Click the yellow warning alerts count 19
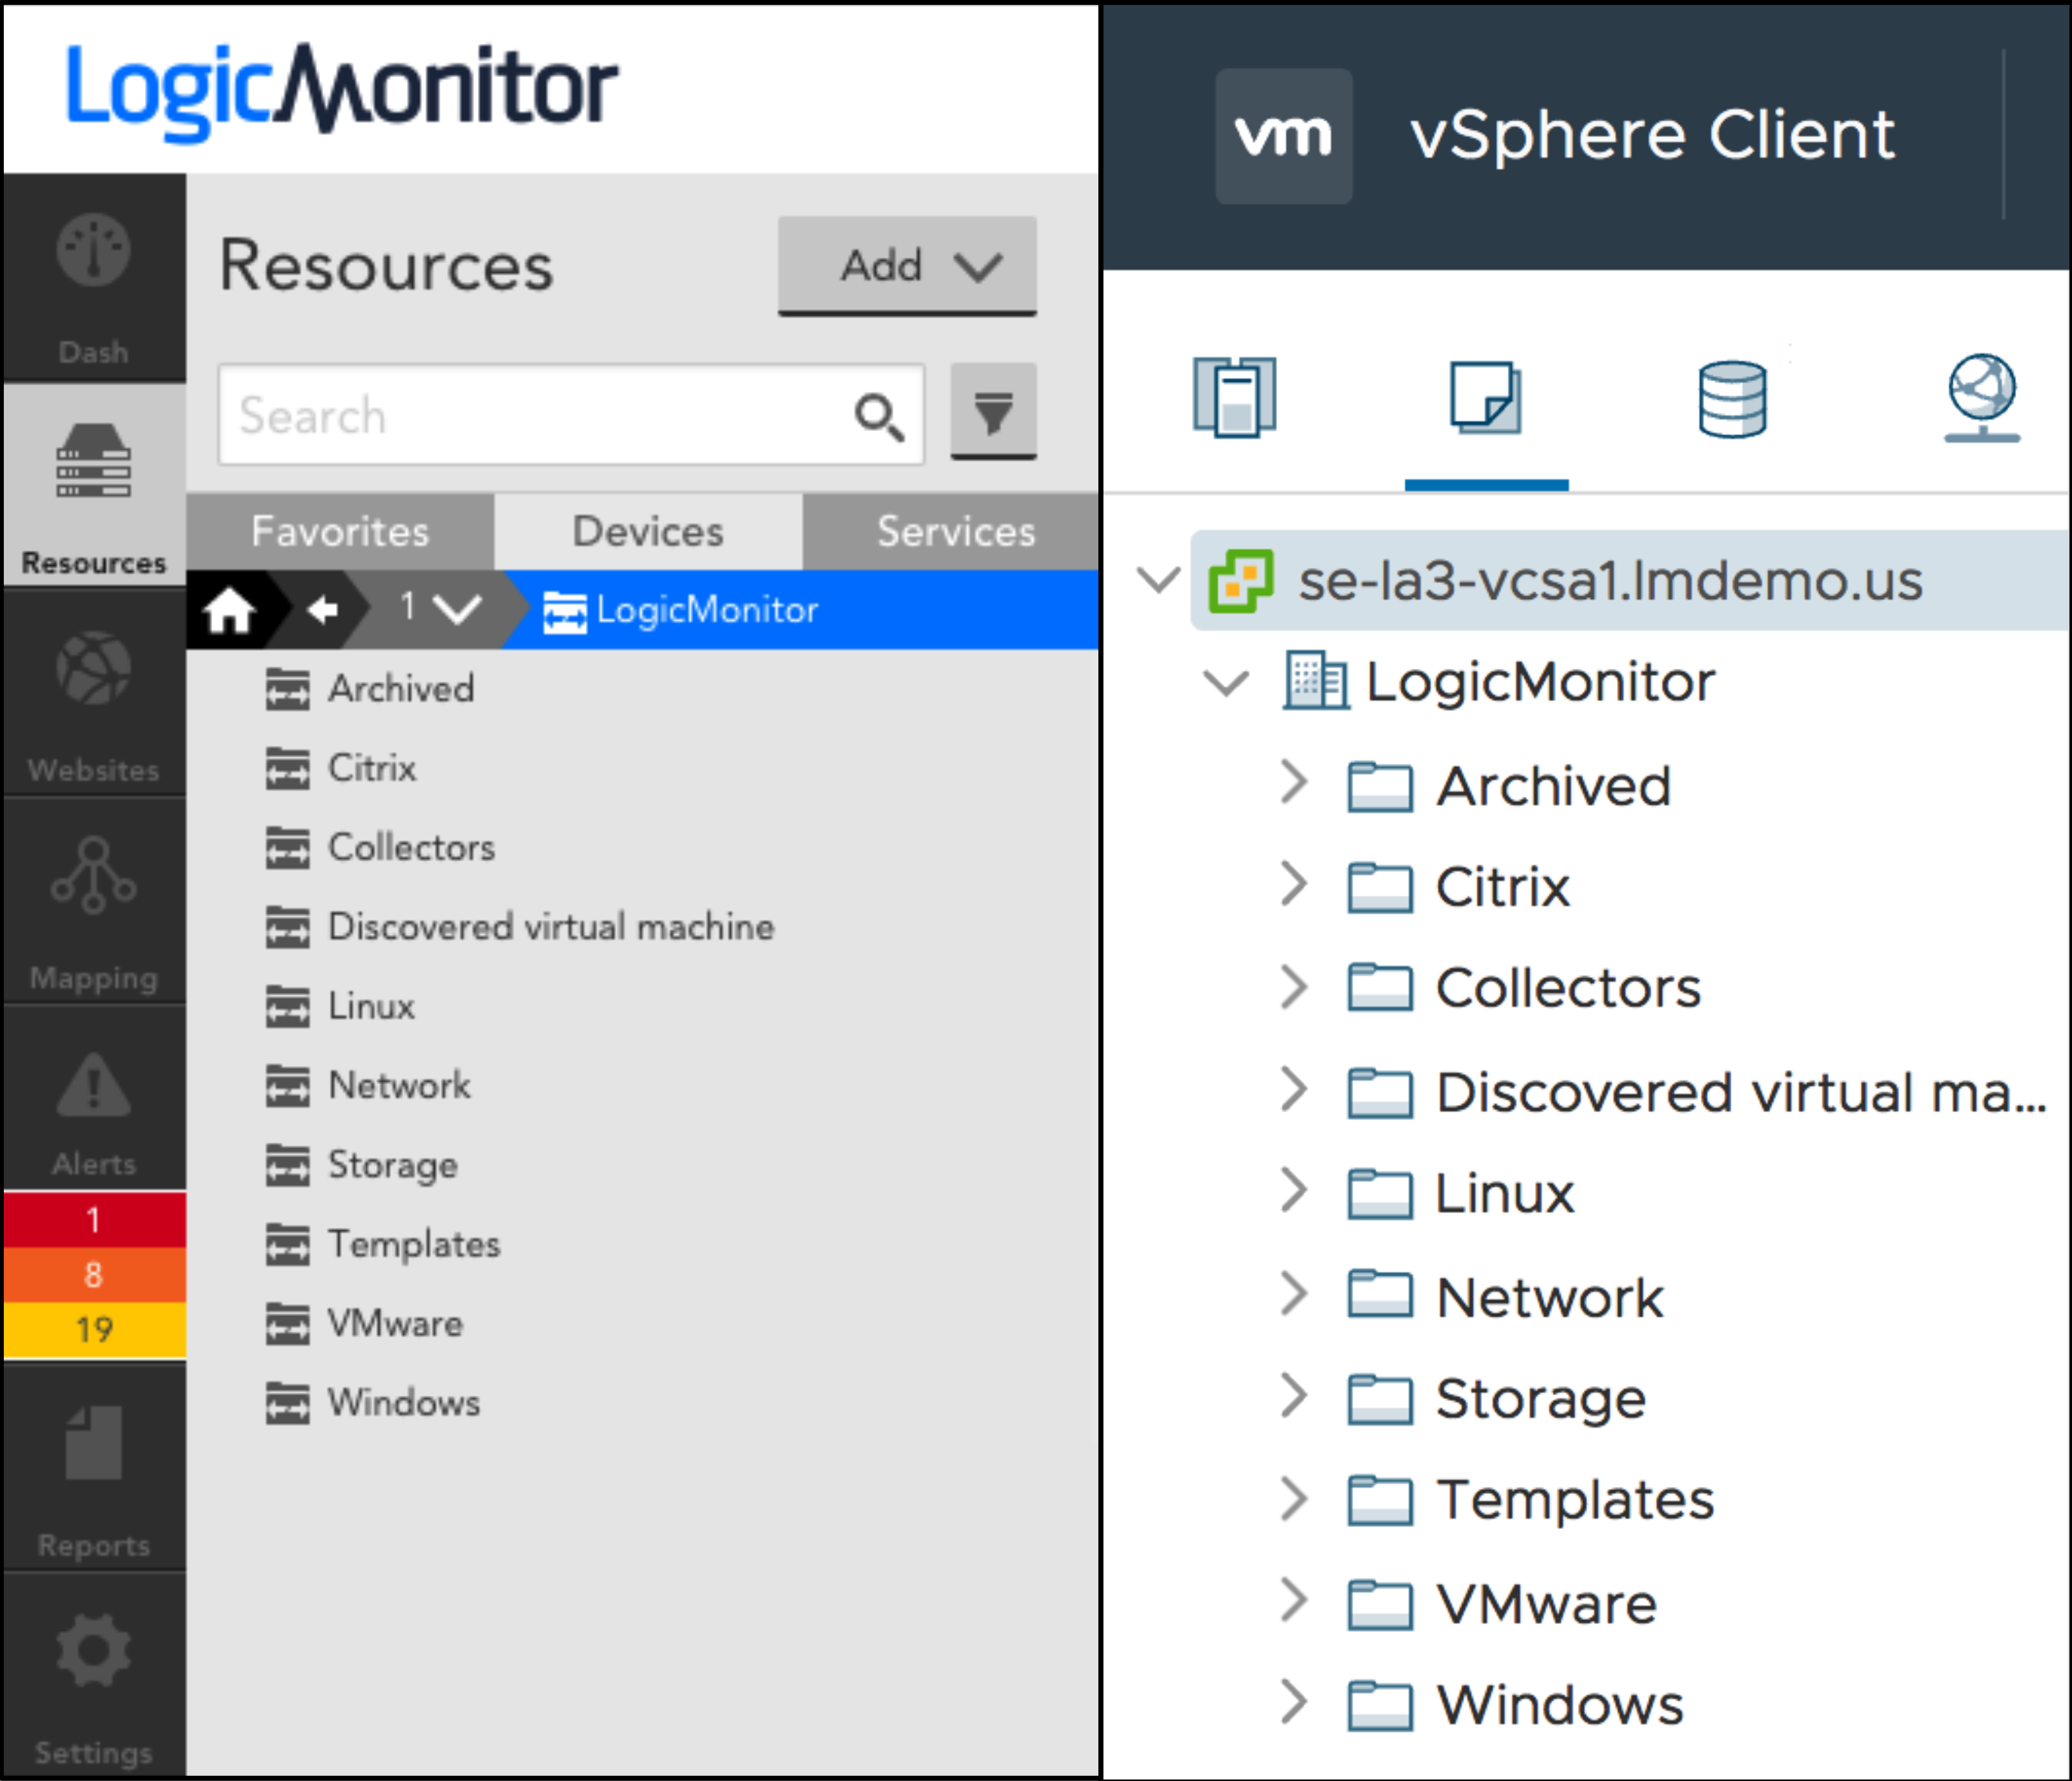Screen dimensions: 2072x1781 coord(94,1330)
